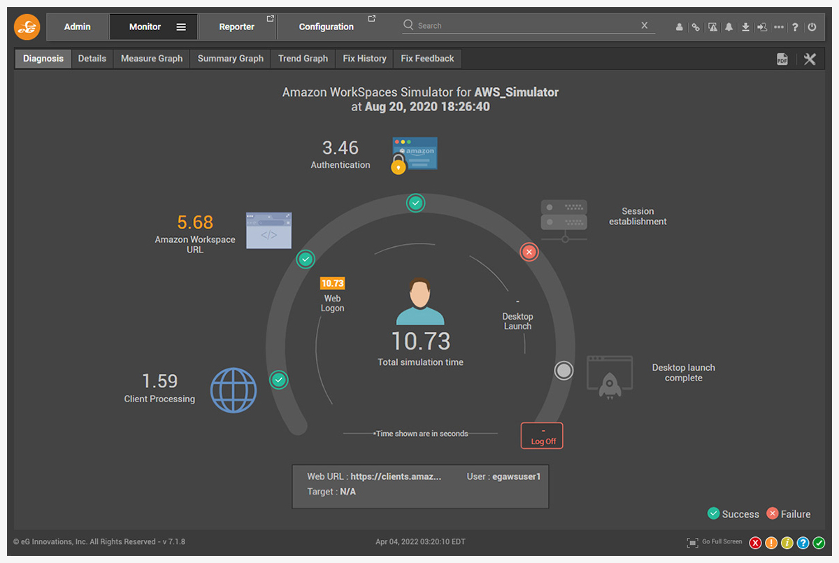Click the 1.59 Client Processing value

coord(159,381)
